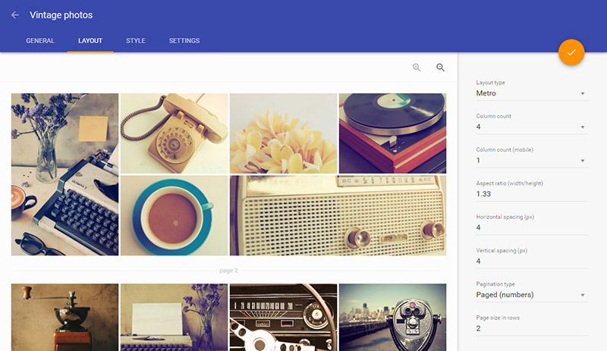Open the Layout type Metro dropdown
Screen dimensions: 607x351
(x=532, y=93)
